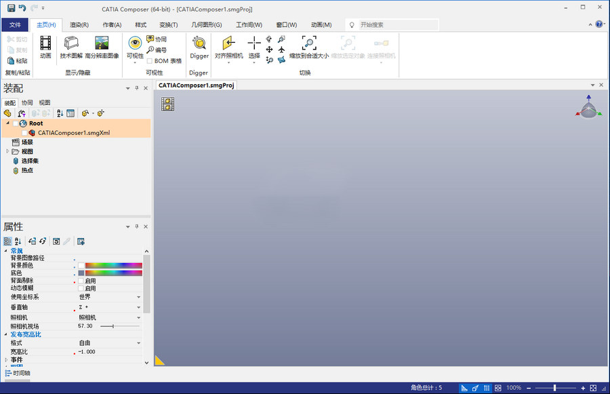Image resolution: width=610 pixels, height=394 pixels.
Task: Pin the 属性 panel
Action: (136, 226)
